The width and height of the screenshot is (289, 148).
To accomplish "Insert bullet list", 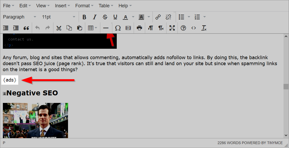I will point(181,17).
